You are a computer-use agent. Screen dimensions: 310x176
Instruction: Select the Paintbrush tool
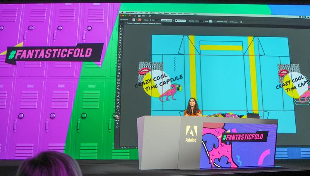click(x=120, y=52)
